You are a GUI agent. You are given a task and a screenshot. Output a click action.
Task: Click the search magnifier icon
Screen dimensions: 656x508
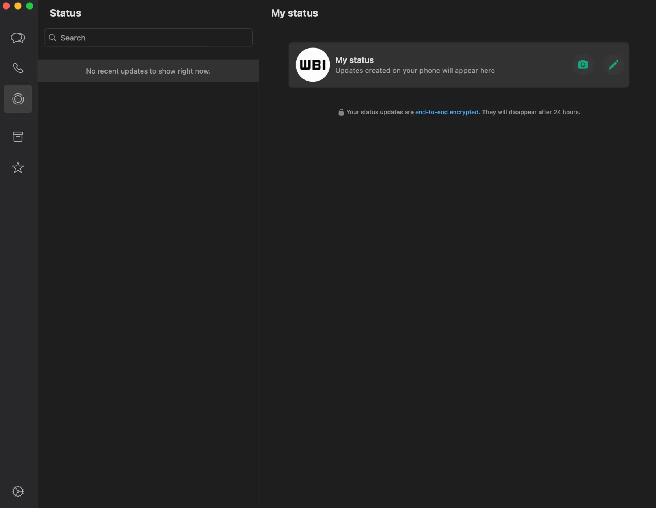point(52,38)
